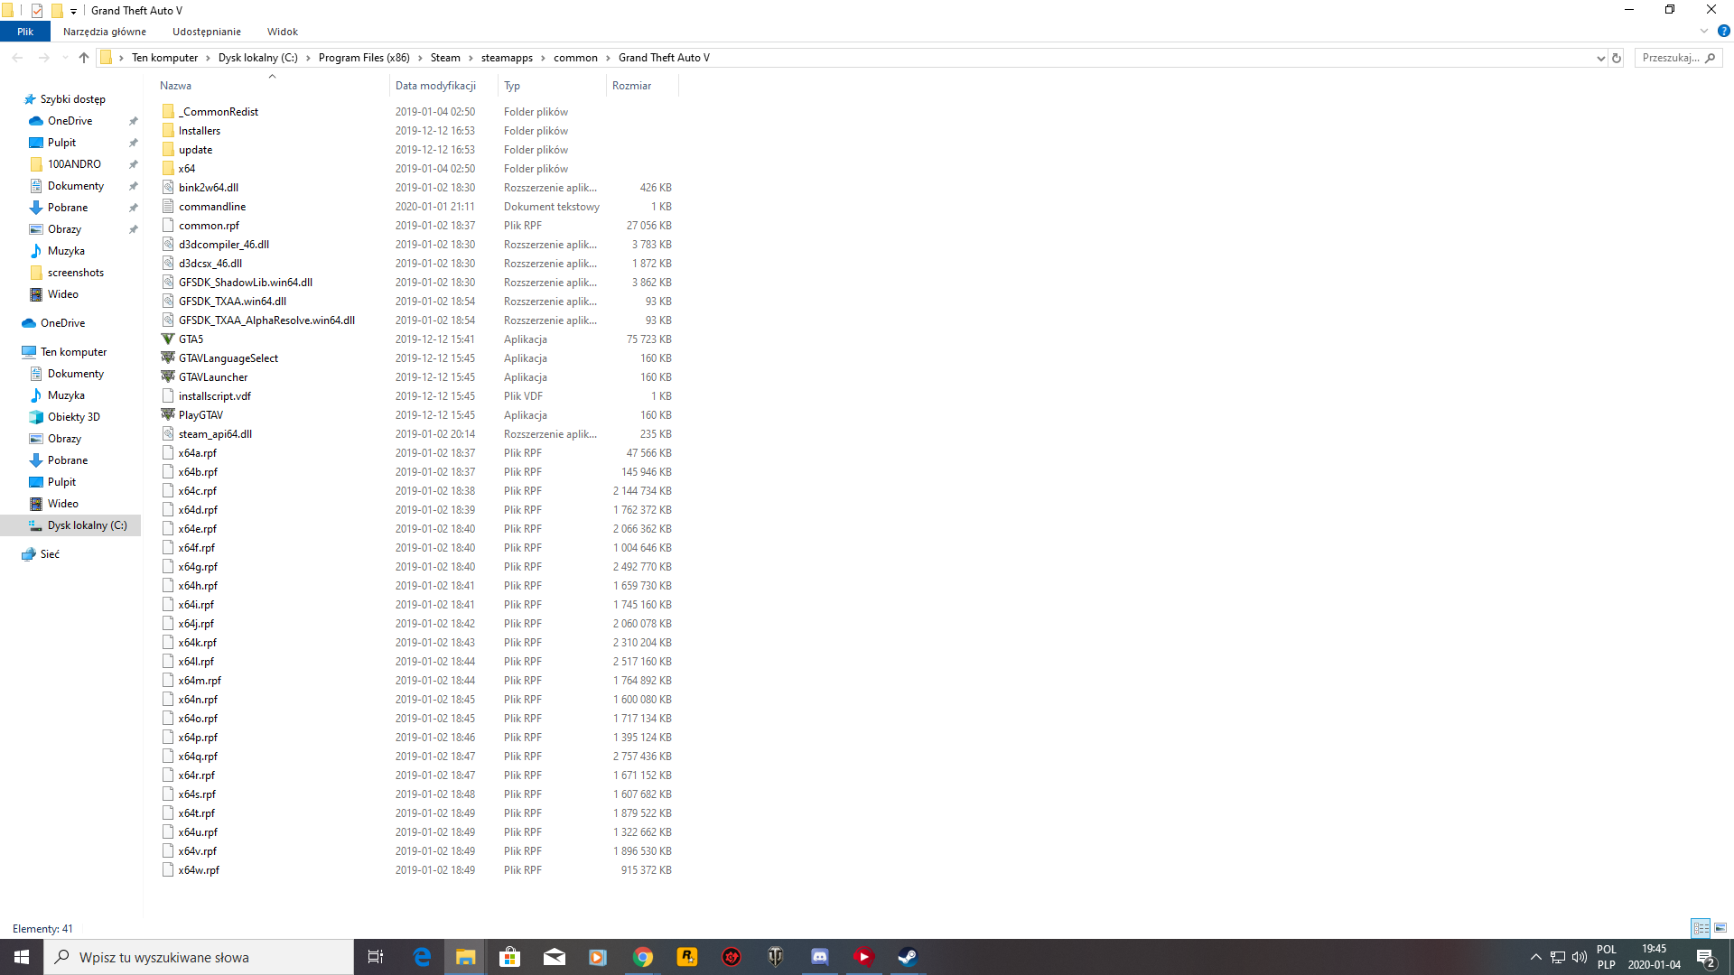Click the refresh button in address bar
The width and height of the screenshot is (1734, 975).
1617,58
